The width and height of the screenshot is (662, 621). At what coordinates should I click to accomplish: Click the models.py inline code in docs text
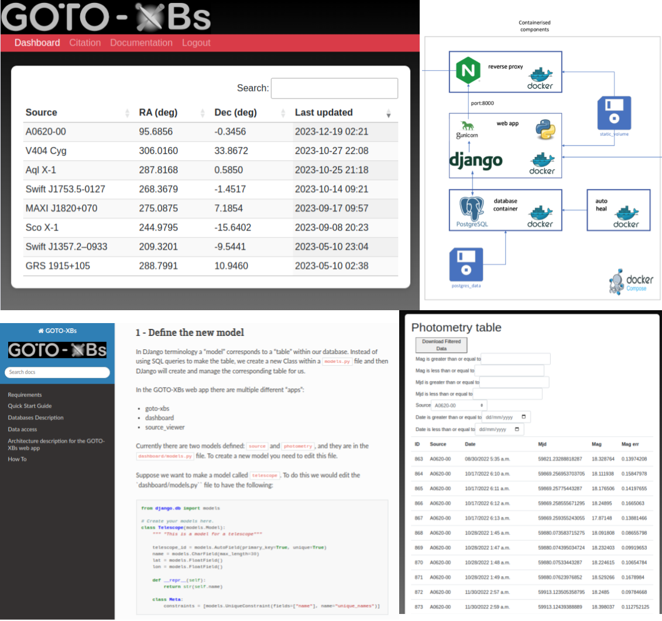(x=337, y=362)
